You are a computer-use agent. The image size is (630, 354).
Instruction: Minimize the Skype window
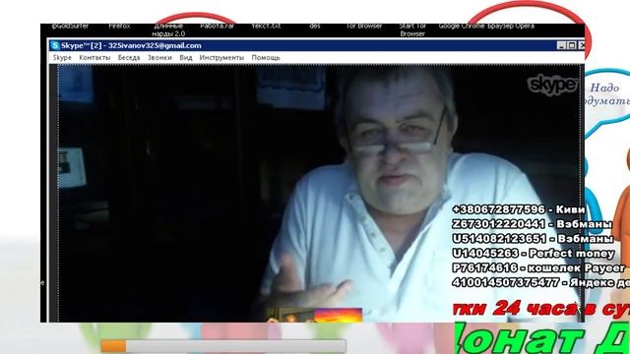click(562, 45)
